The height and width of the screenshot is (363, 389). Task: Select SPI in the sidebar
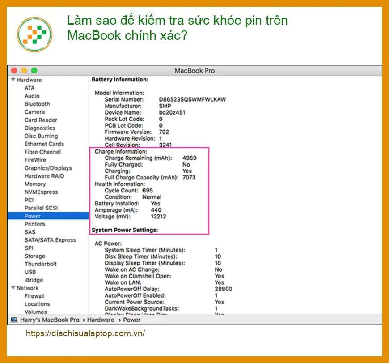click(29, 248)
